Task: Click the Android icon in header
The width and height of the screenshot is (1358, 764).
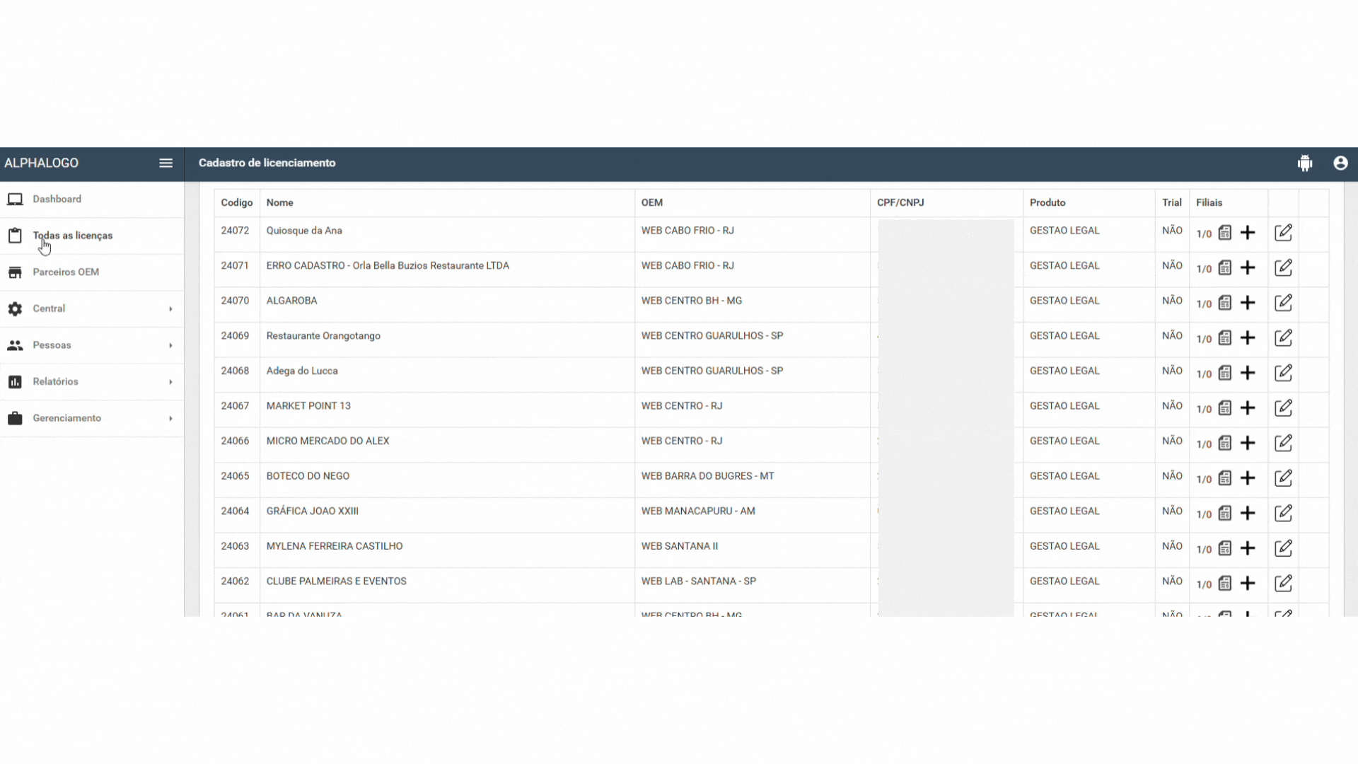Action: pyautogui.click(x=1305, y=163)
